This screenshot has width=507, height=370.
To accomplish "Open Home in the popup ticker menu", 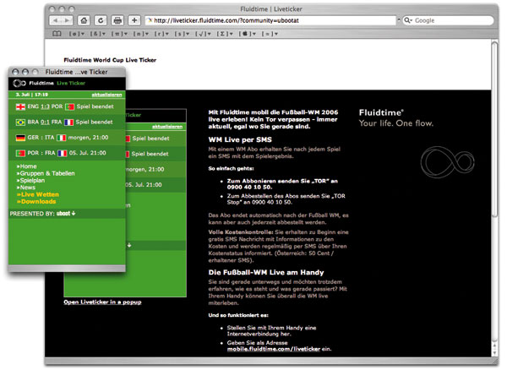I will pos(26,166).
